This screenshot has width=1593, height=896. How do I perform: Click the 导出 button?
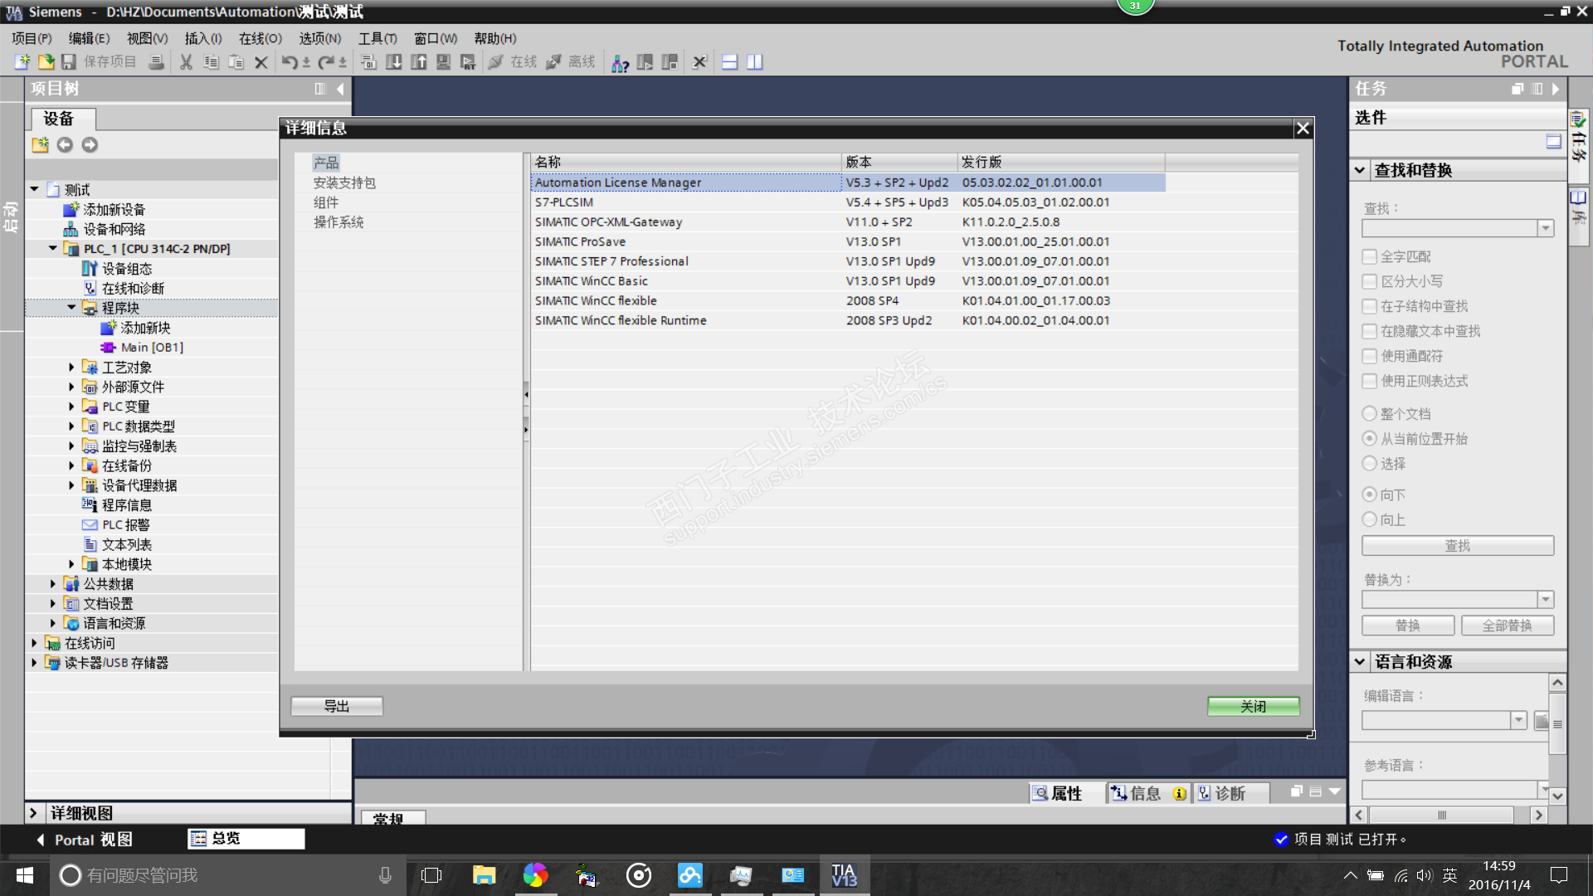click(337, 706)
